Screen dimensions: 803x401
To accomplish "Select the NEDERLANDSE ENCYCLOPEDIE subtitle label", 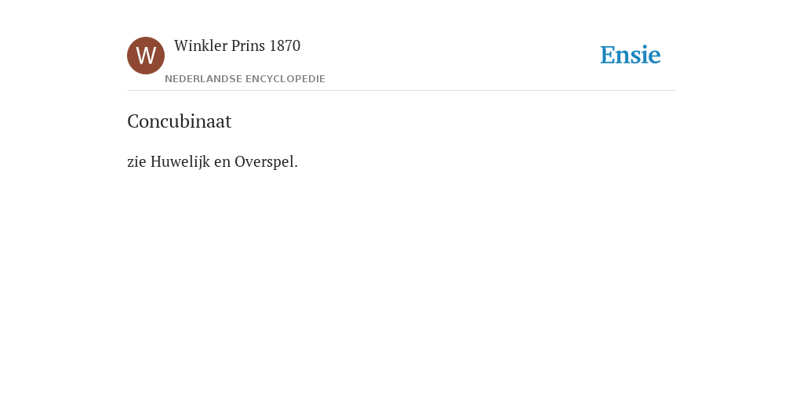I will [245, 79].
